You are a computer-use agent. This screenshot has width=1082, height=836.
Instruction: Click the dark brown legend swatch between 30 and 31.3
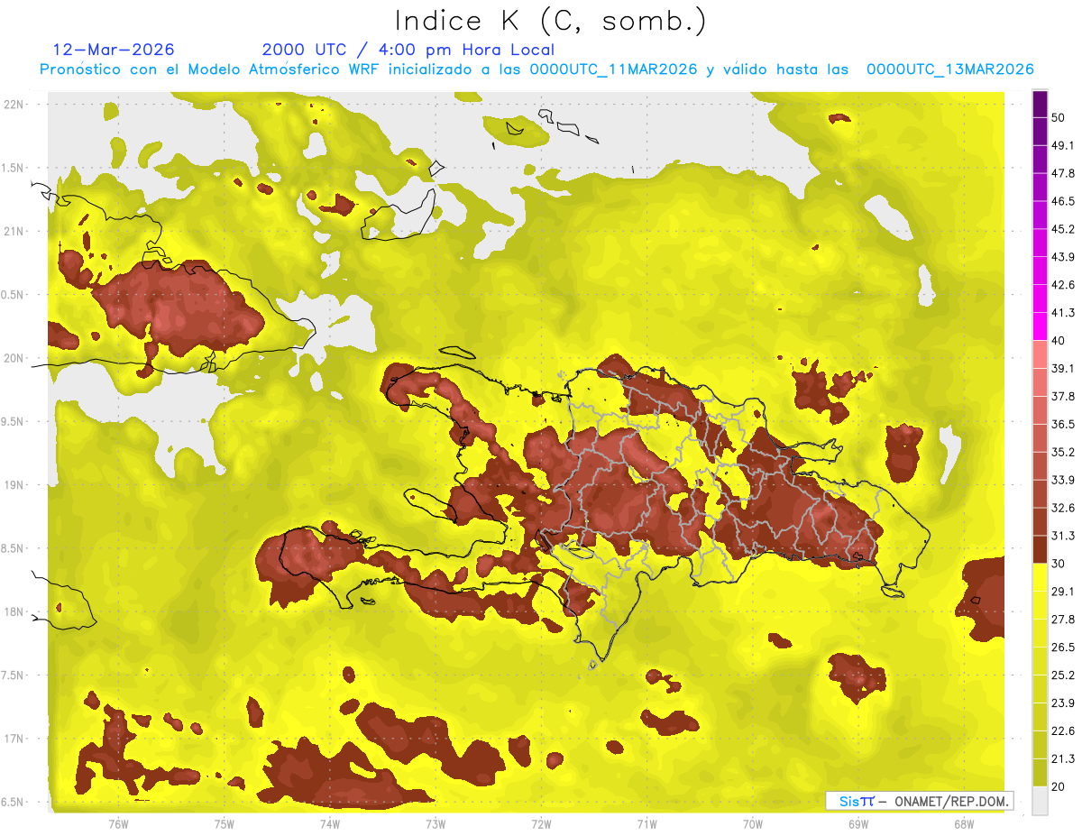pos(1040,549)
